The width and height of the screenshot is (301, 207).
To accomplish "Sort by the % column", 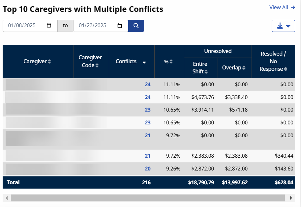I will click(171, 62).
